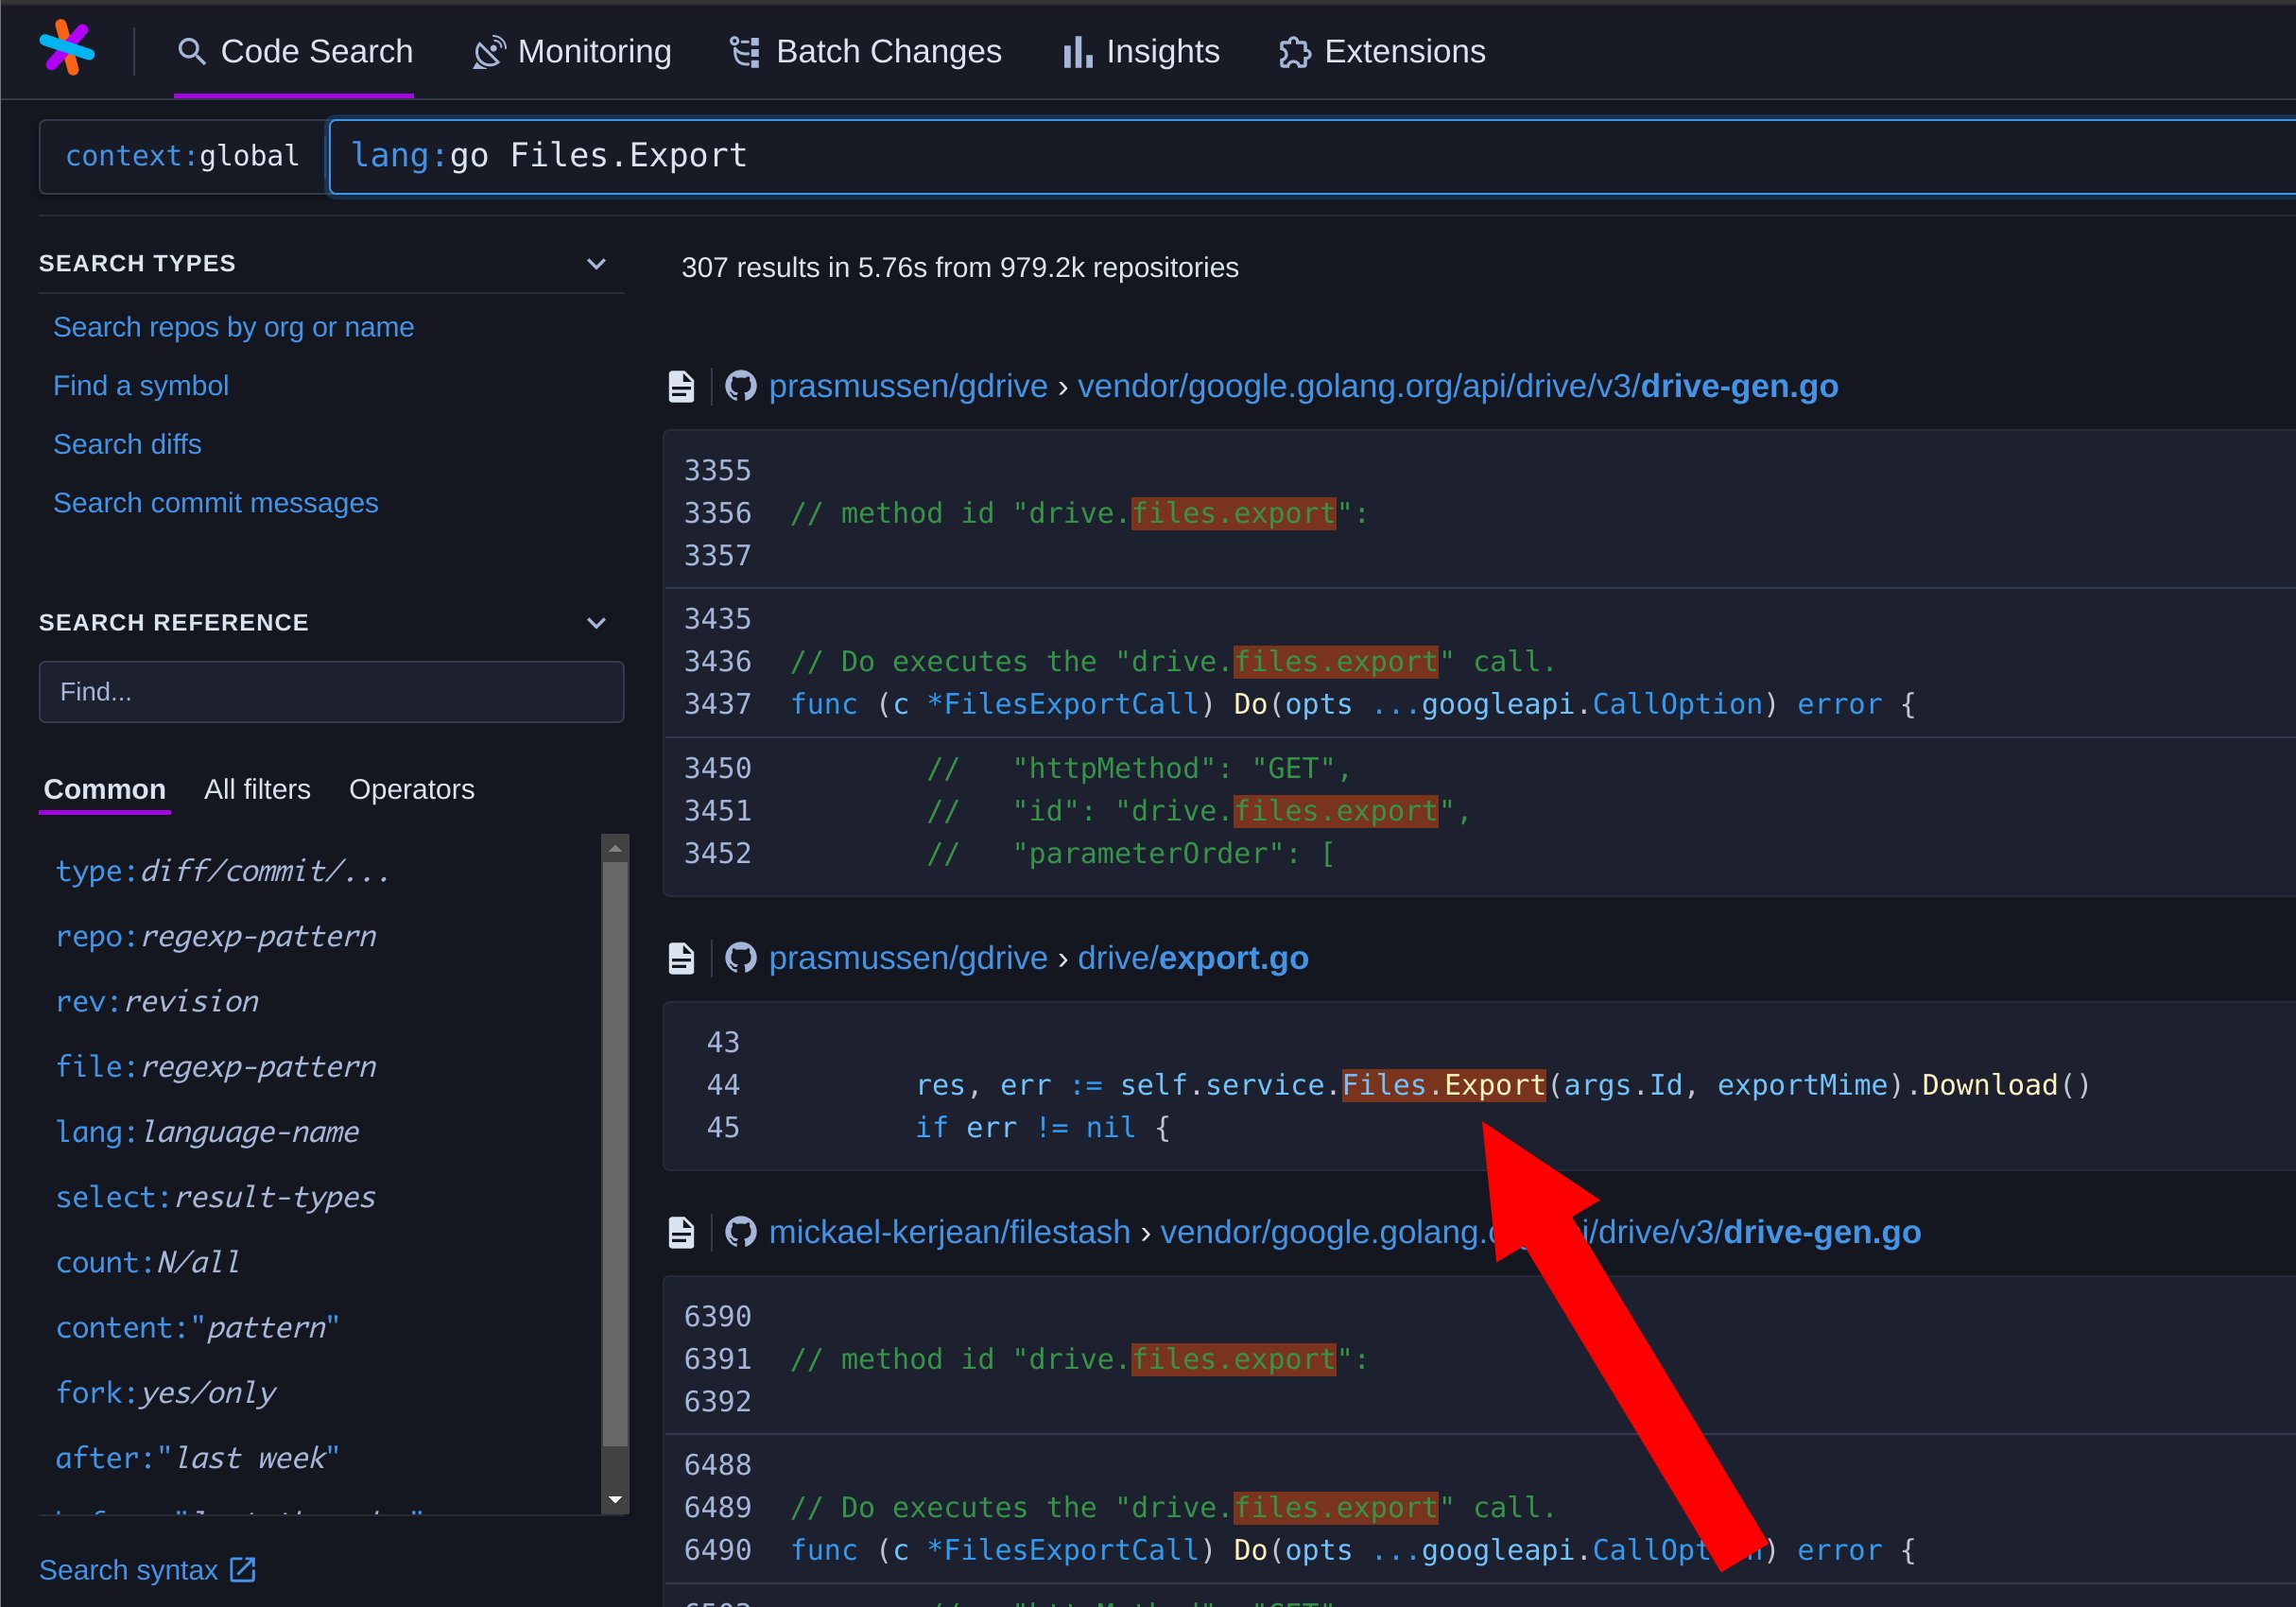Click code line 3437 func FilesExportCall
This screenshot has width=2296, height=1607.
(x=1353, y=704)
